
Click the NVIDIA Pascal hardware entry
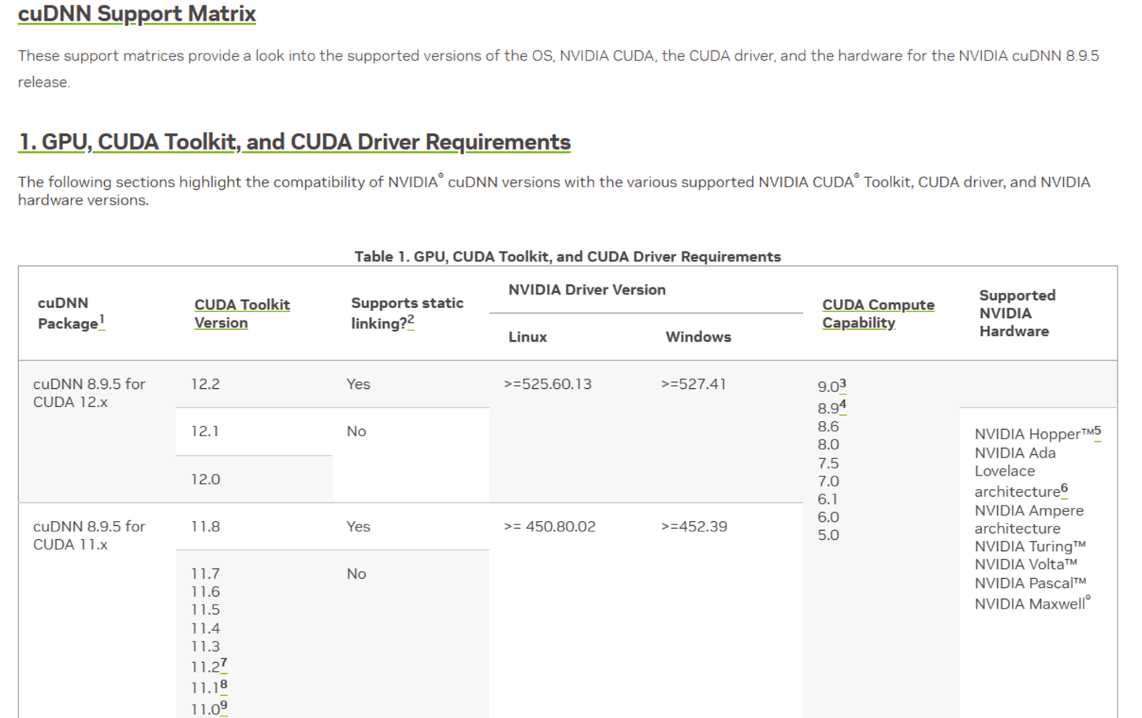(x=1030, y=583)
